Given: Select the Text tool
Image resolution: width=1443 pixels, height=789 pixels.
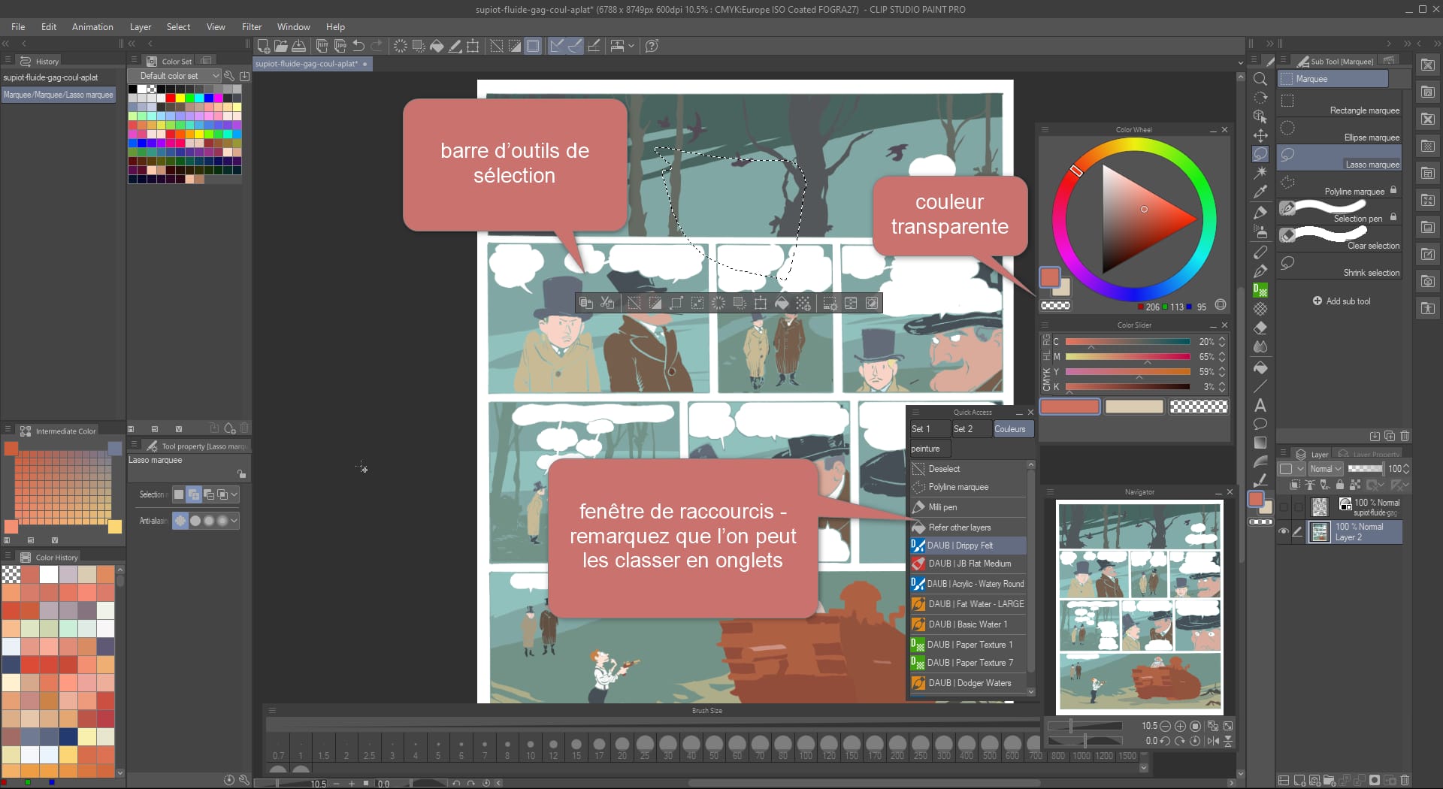Looking at the screenshot, I should (x=1260, y=405).
